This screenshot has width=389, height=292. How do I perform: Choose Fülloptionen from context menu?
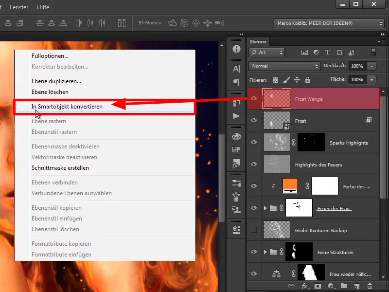point(50,56)
